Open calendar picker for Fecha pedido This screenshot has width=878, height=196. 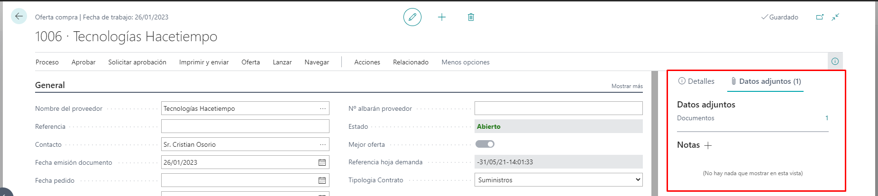tap(322, 180)
